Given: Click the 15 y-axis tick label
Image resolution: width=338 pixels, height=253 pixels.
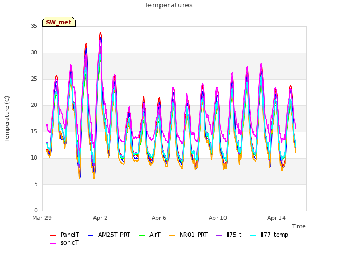Looking at the screenshot, I should point(34,131).
